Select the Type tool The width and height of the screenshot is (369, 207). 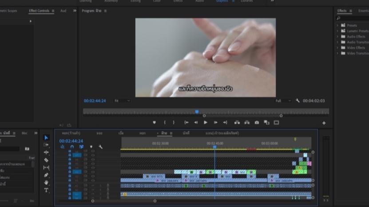point(46,190)
